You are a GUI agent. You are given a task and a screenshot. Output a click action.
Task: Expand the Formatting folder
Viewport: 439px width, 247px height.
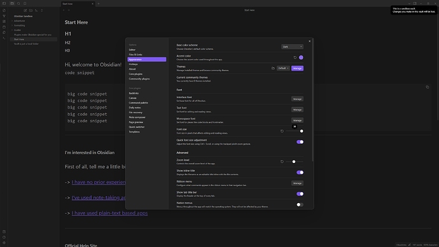(x=19, y=25)
